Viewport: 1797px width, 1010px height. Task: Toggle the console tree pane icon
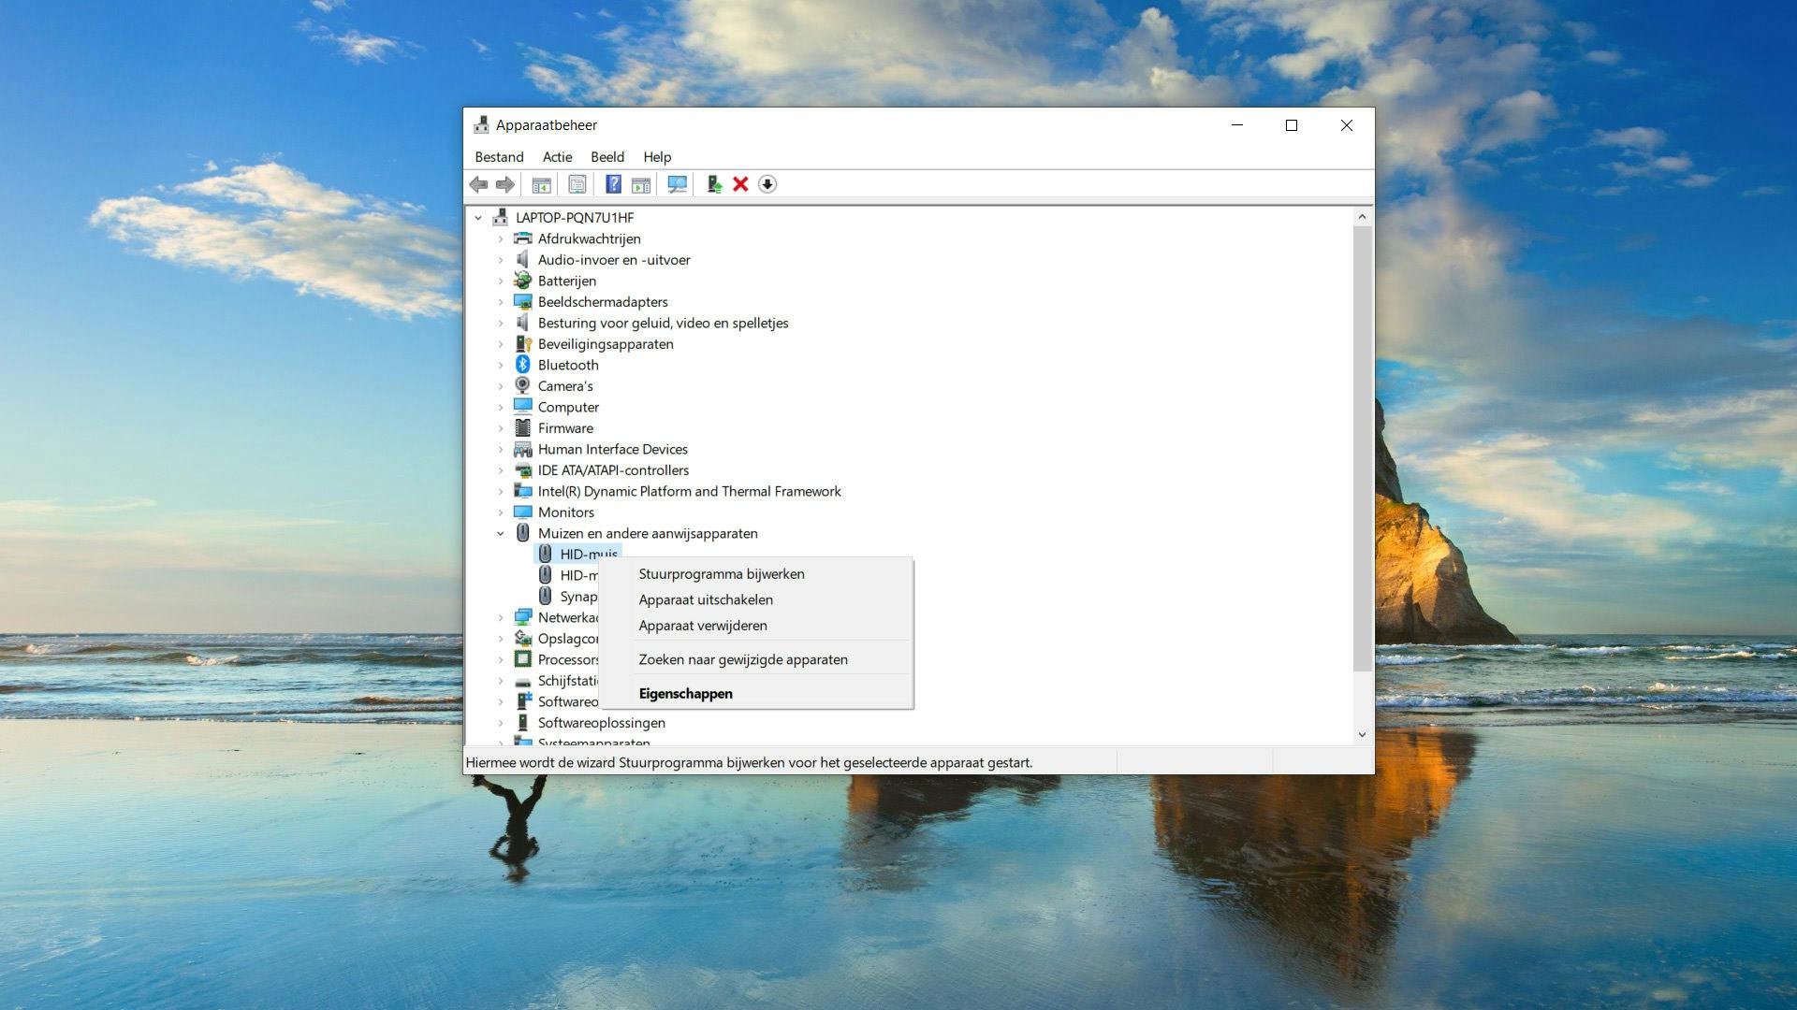pyautogui.click(x=541, y=184)
